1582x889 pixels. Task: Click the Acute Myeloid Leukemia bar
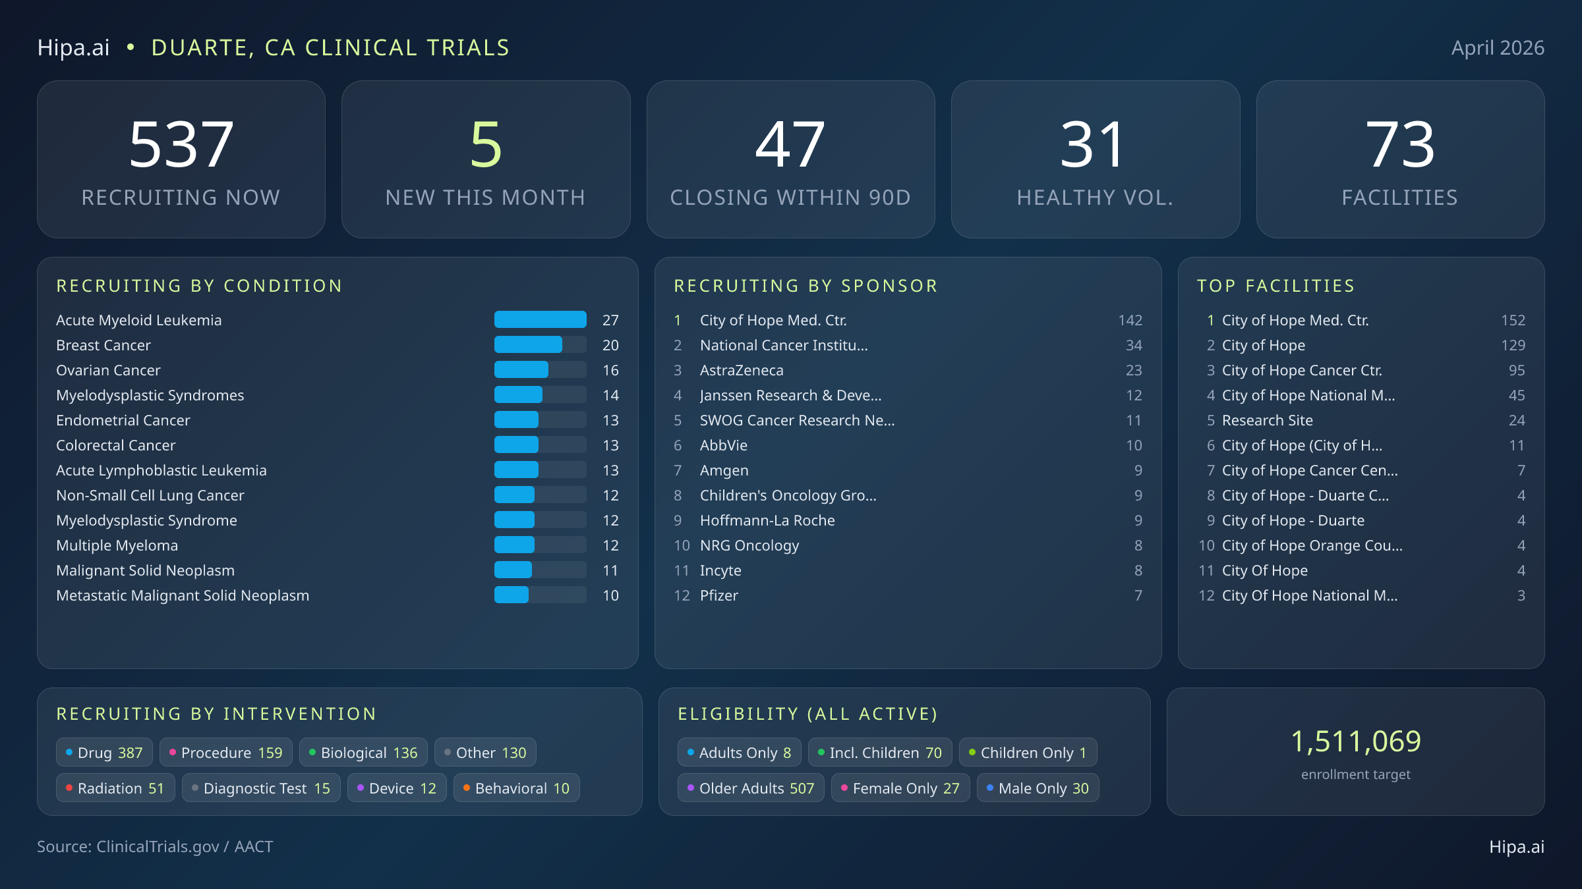click(541, 319)
